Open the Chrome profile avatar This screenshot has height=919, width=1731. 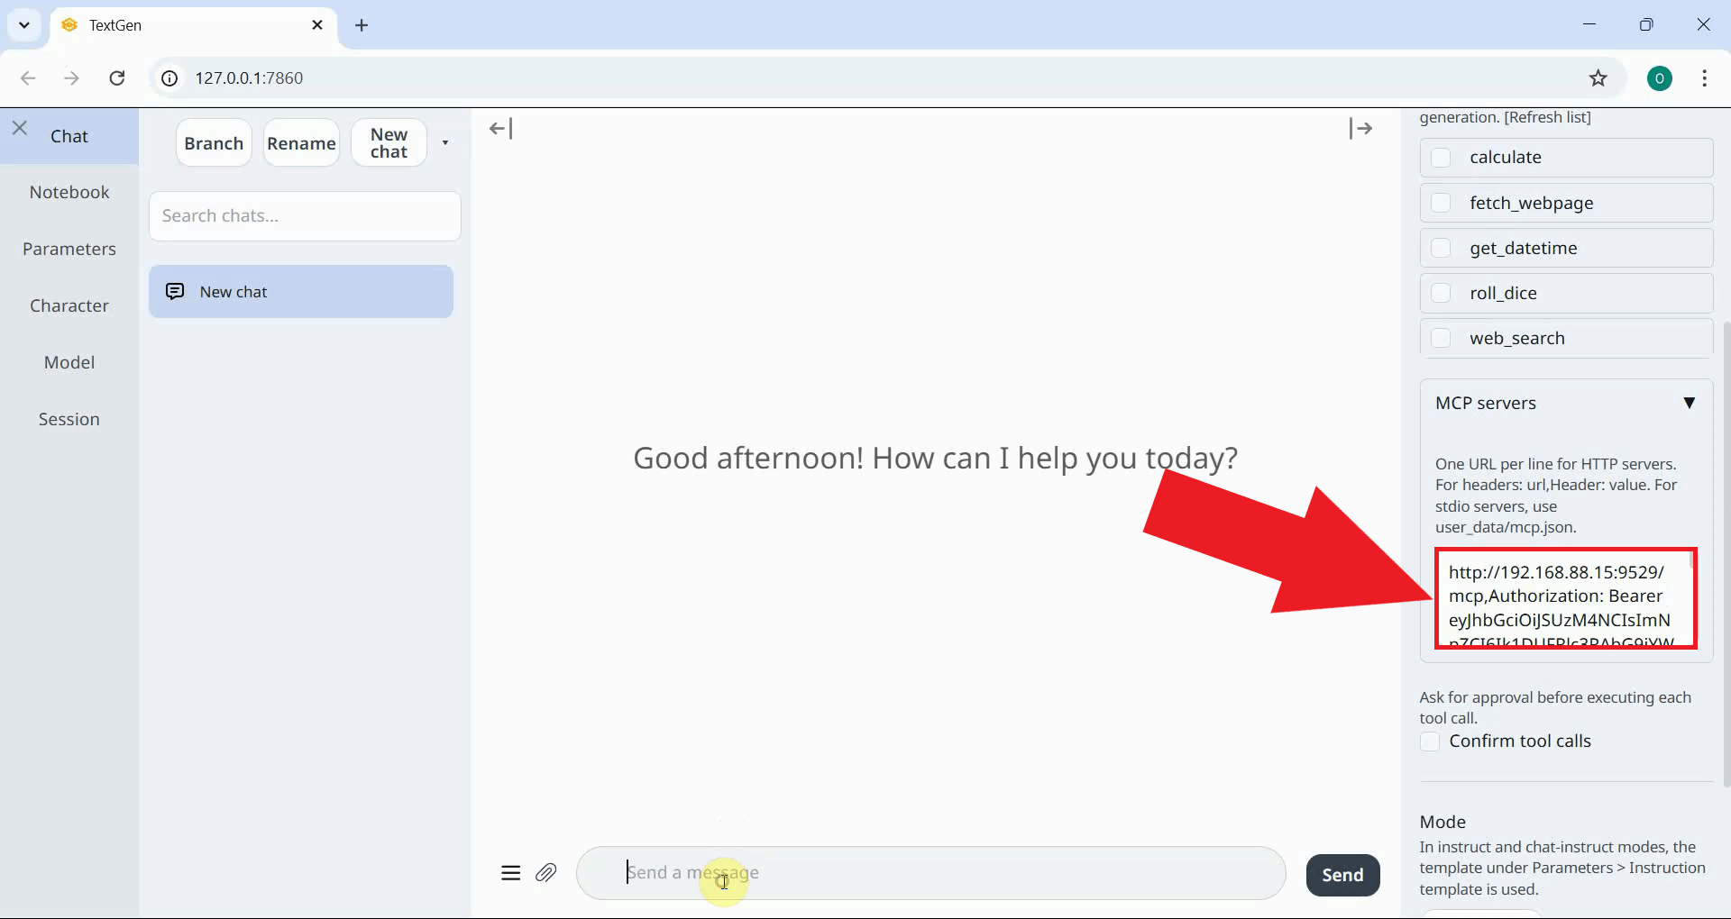click(1660, 78)
